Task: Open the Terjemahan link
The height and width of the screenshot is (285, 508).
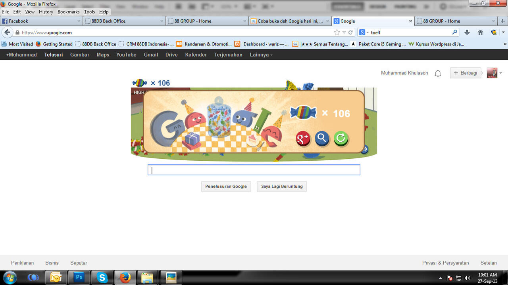Action: point(228,55)
